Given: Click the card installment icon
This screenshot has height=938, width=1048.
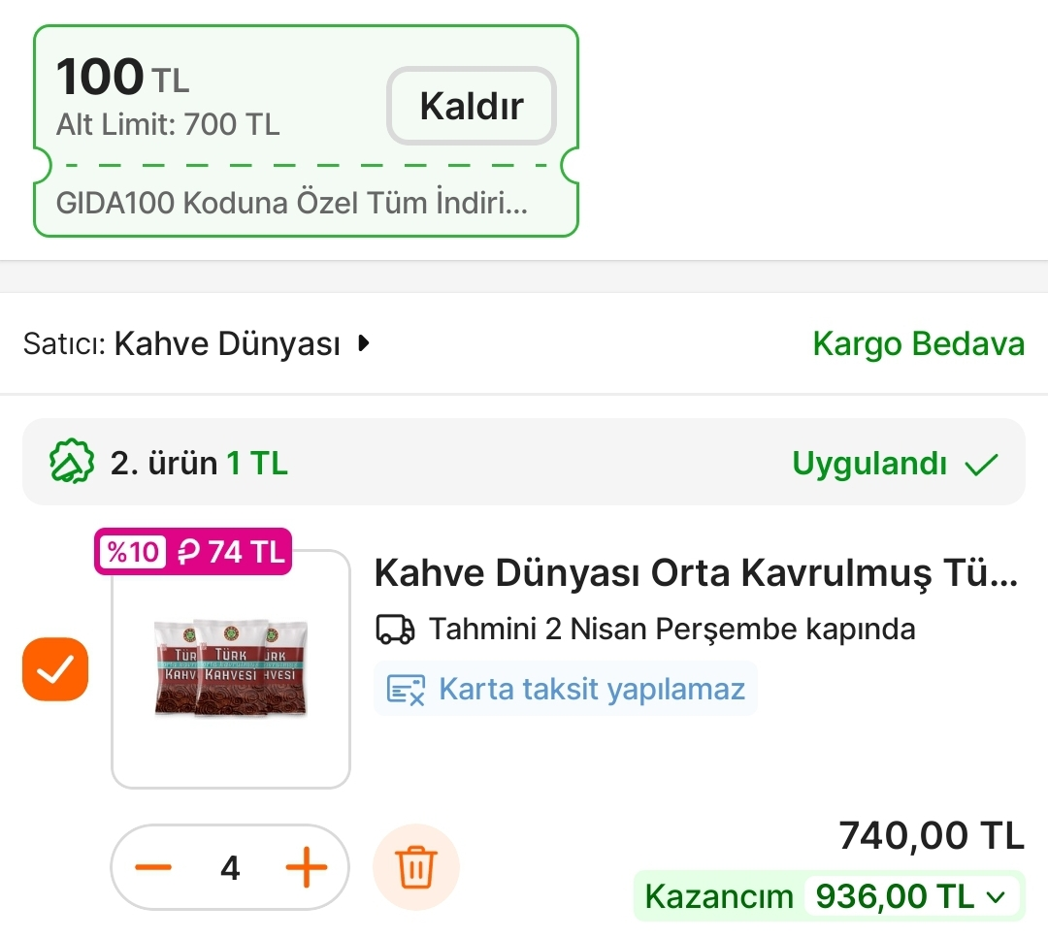Looking at the screenshot, I should click(x=406, y=690).
